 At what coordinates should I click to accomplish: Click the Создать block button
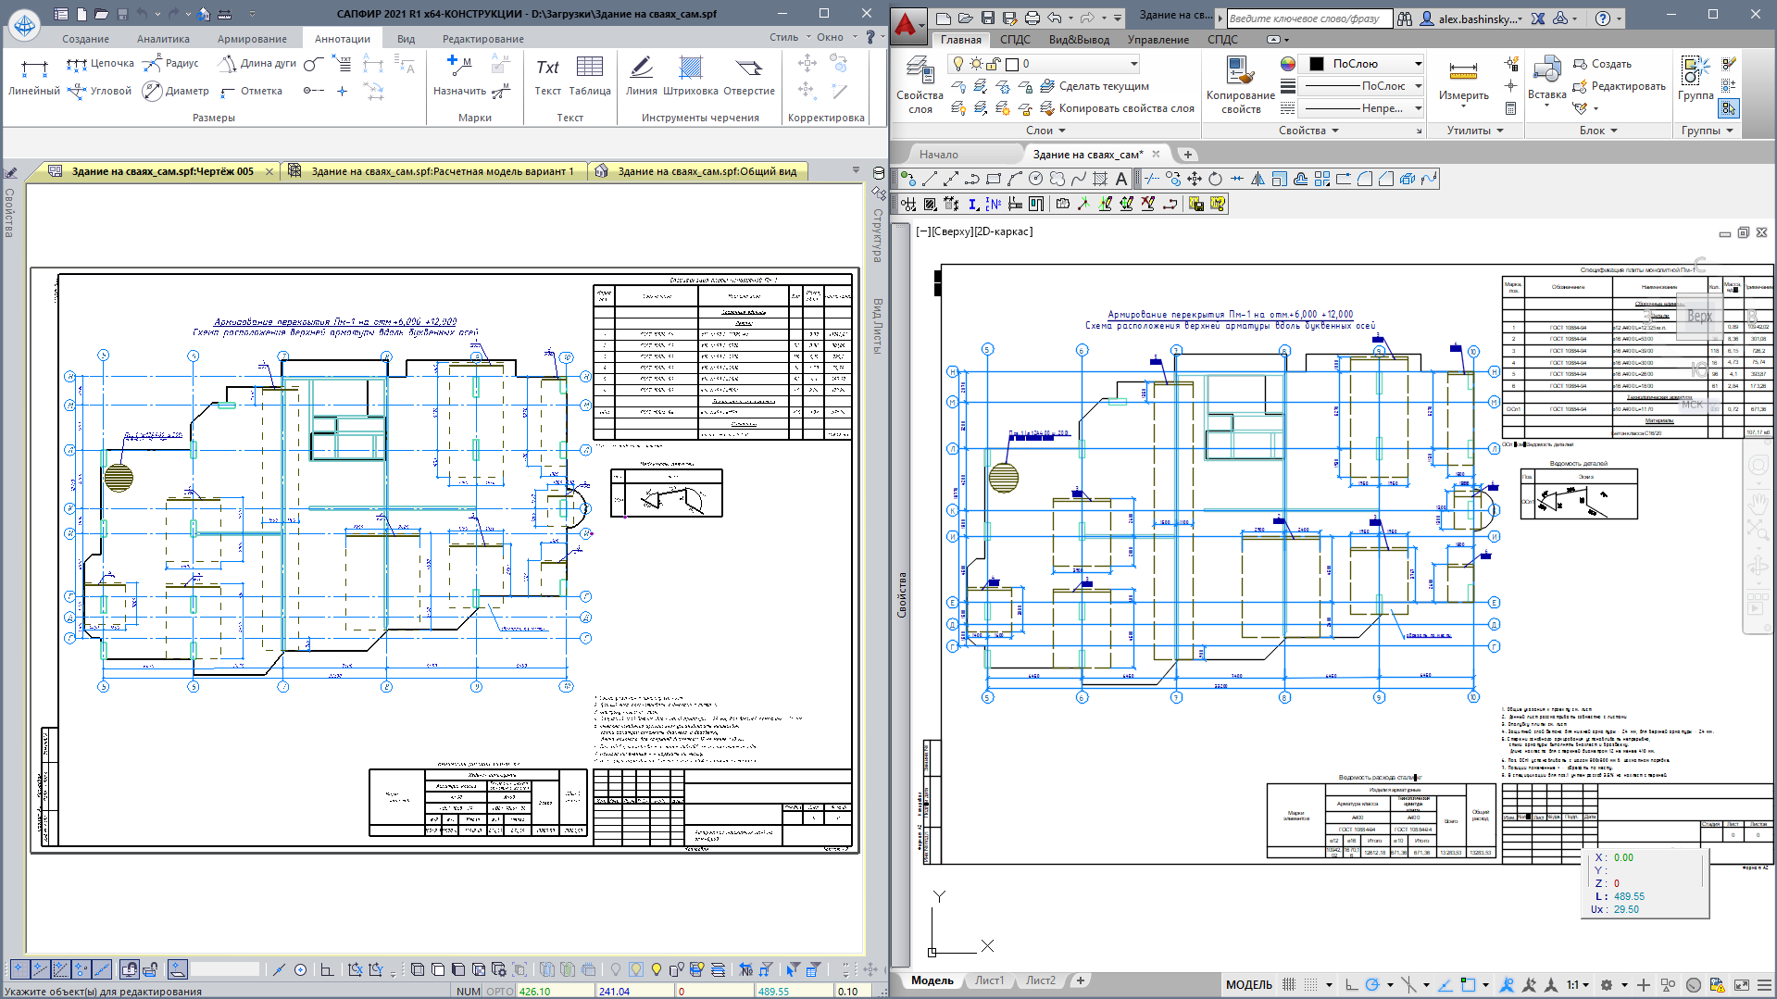coord(1602,64)
